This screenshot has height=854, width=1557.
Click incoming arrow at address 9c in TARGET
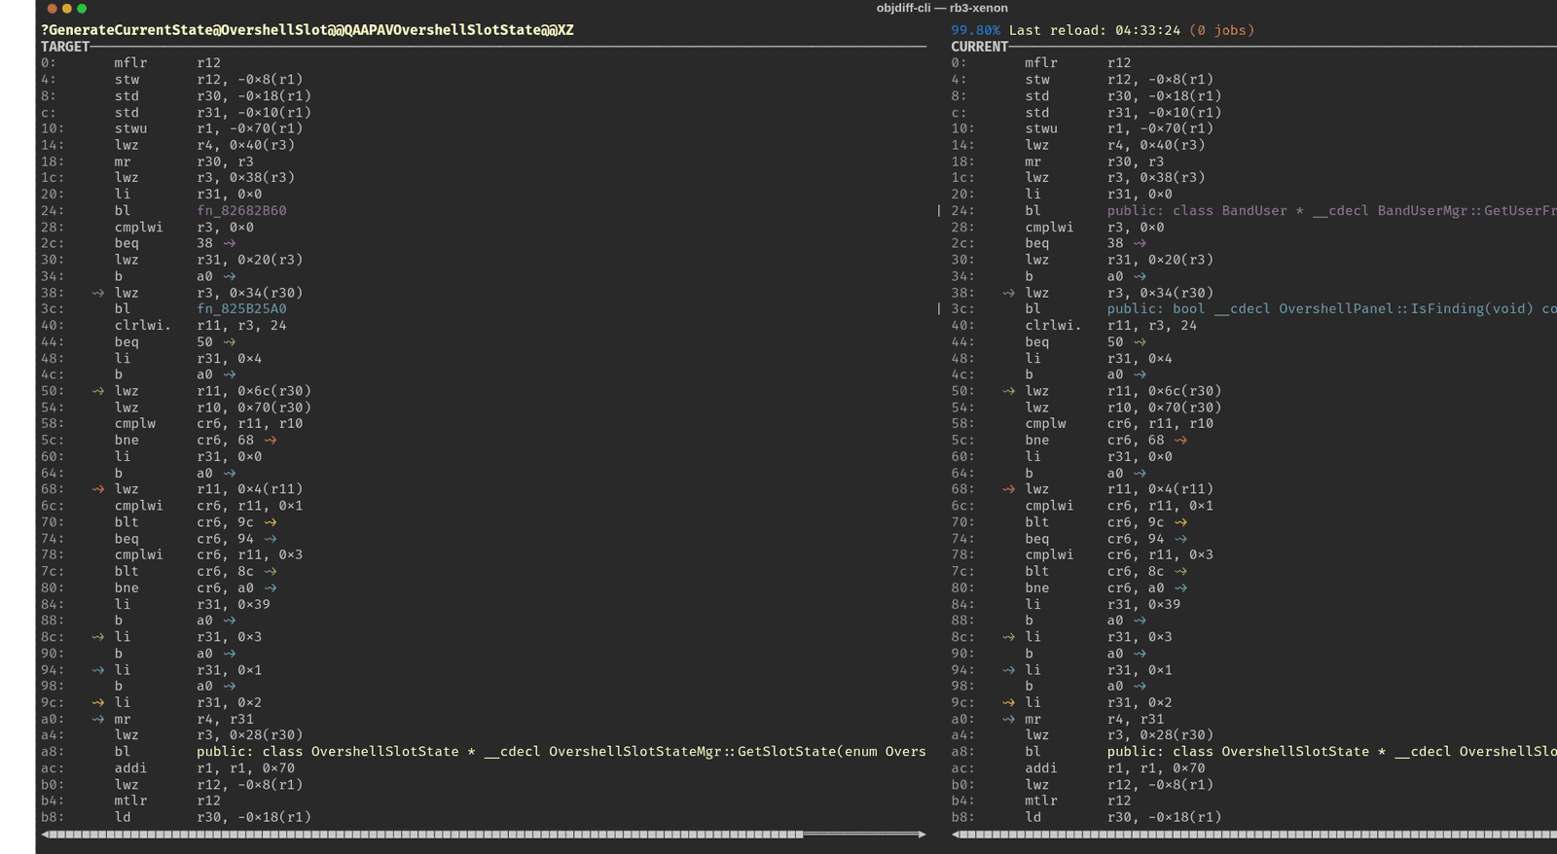tap(98, 702)
